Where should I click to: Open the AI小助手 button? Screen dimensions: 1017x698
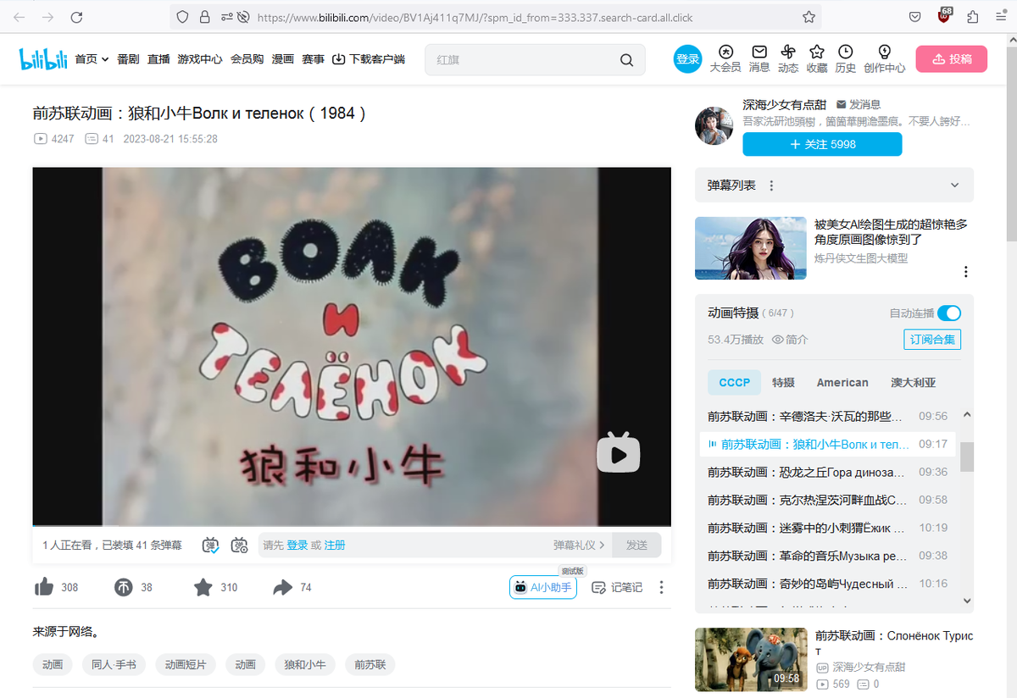click(543, 587)
